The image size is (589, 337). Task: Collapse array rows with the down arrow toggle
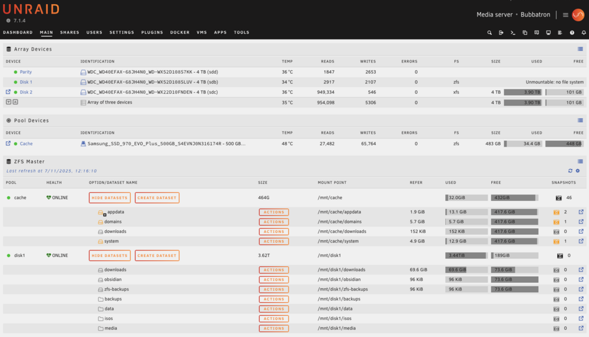[x=9, y=102]
